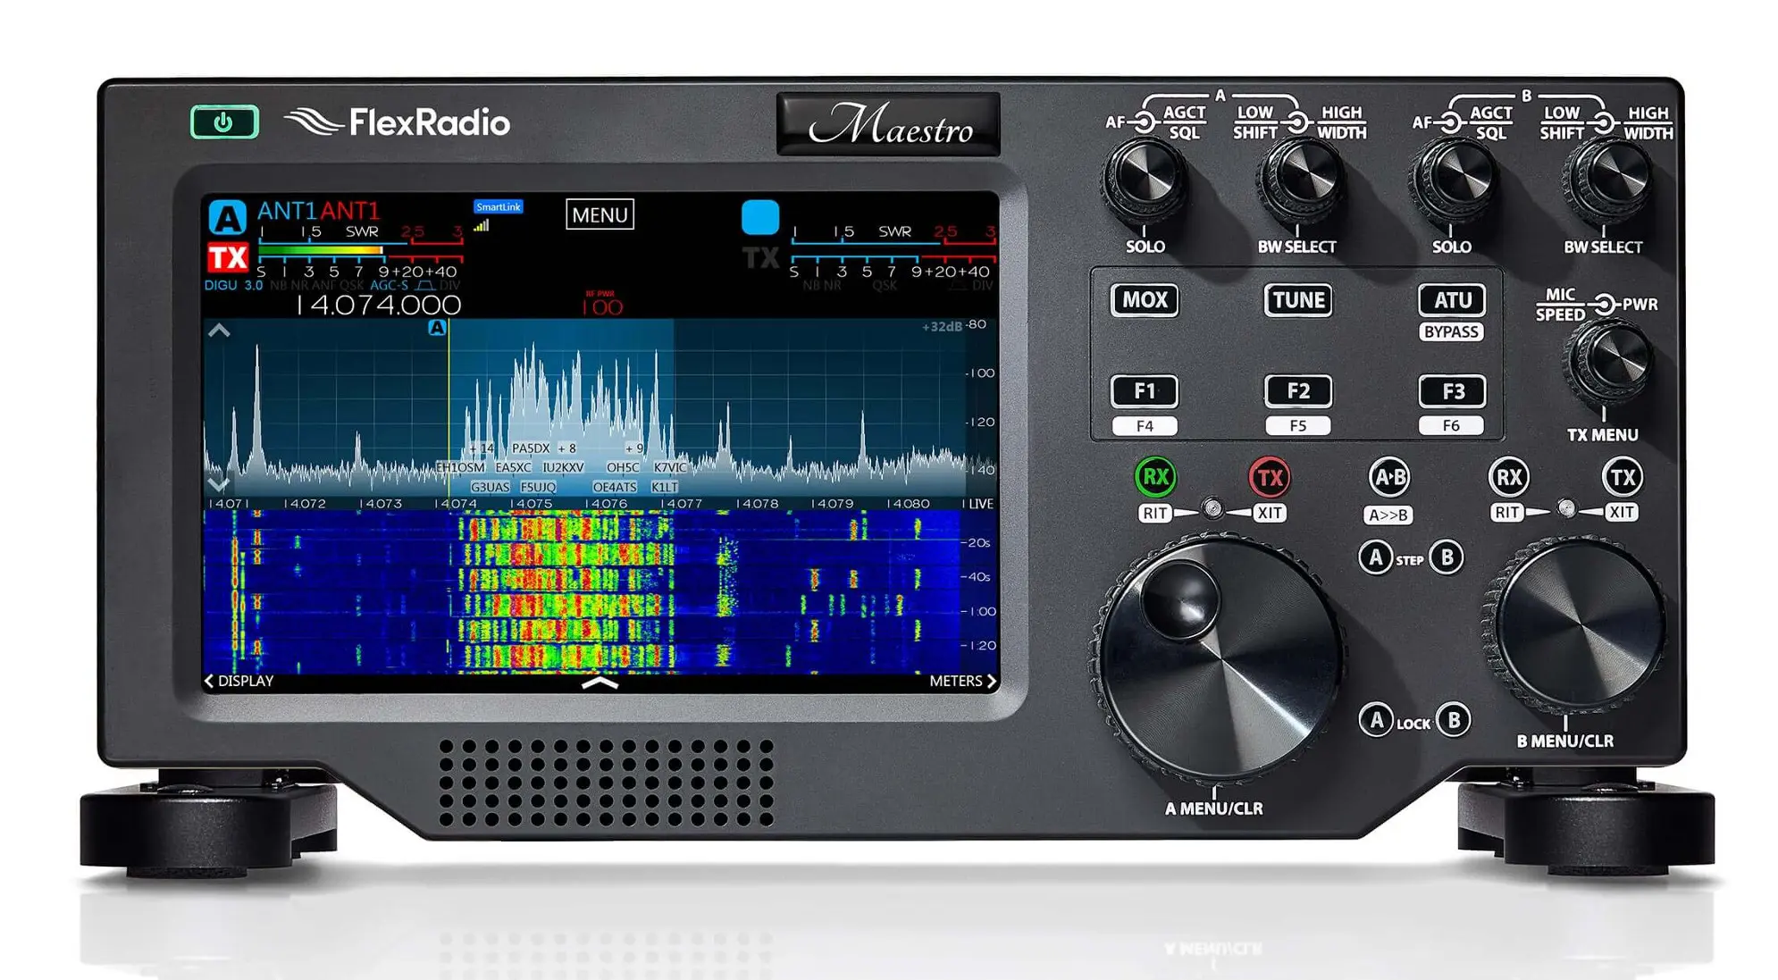
Task: Tap the K7VIC spot label
Action: [670, 467]
